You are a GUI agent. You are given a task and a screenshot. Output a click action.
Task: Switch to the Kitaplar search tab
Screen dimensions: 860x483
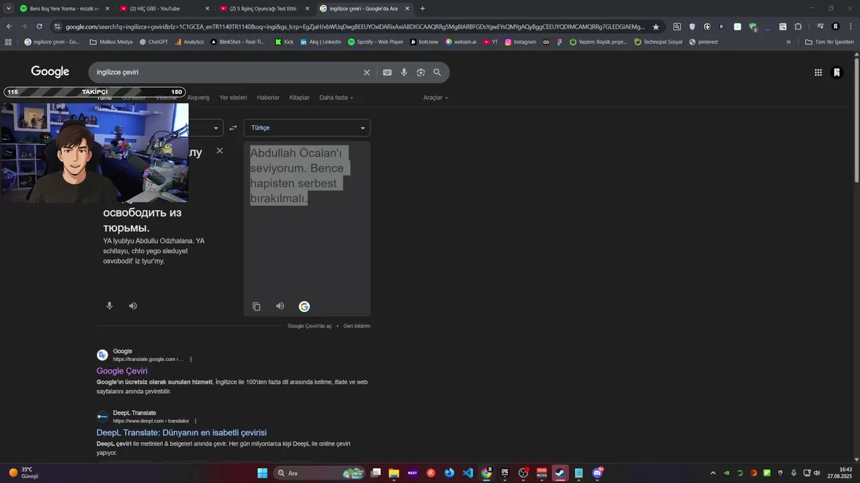[300, 97]
